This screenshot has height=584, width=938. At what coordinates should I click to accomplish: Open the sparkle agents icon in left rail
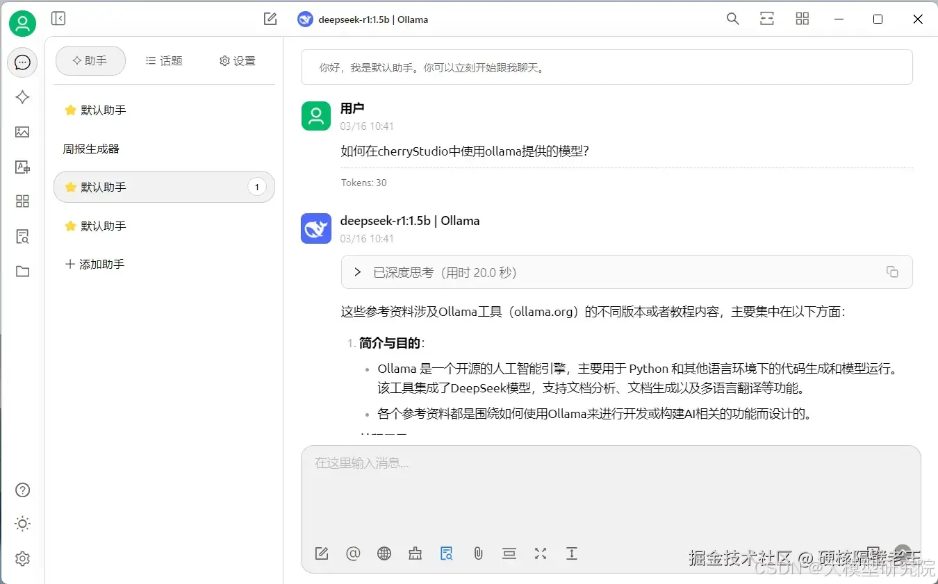click(x=22, y=97)
